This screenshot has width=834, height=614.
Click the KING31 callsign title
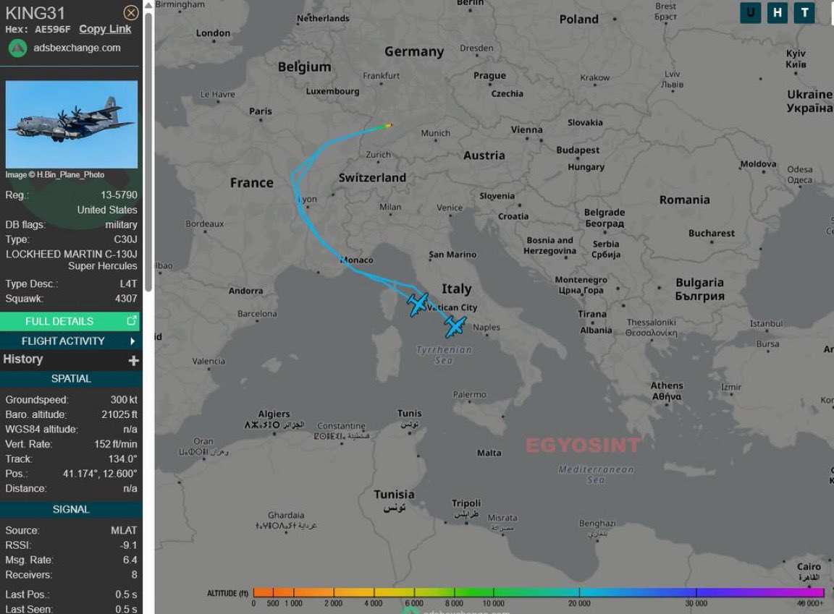point(35,13)
